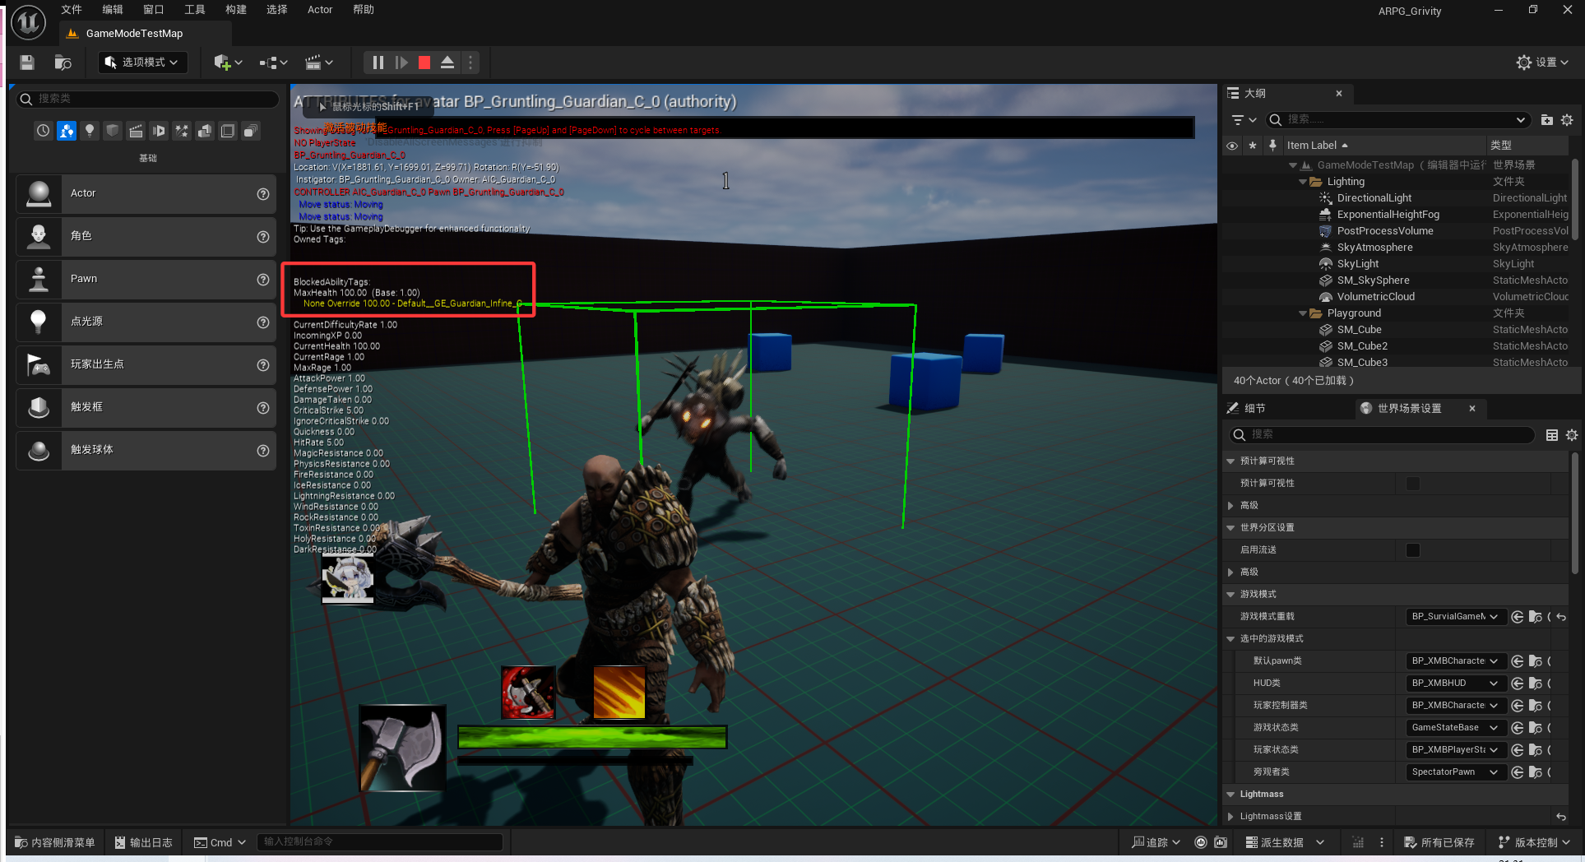Open the cinematics clapperboard dropdown
The height and width of the screenshot is (862, 1585).
(319, 63)
